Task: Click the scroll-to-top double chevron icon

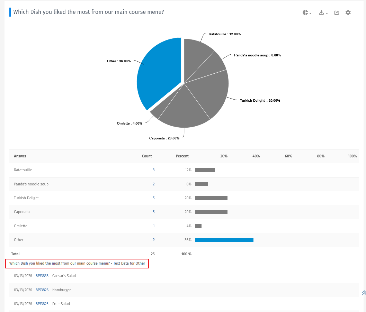Action: [364, 293]
